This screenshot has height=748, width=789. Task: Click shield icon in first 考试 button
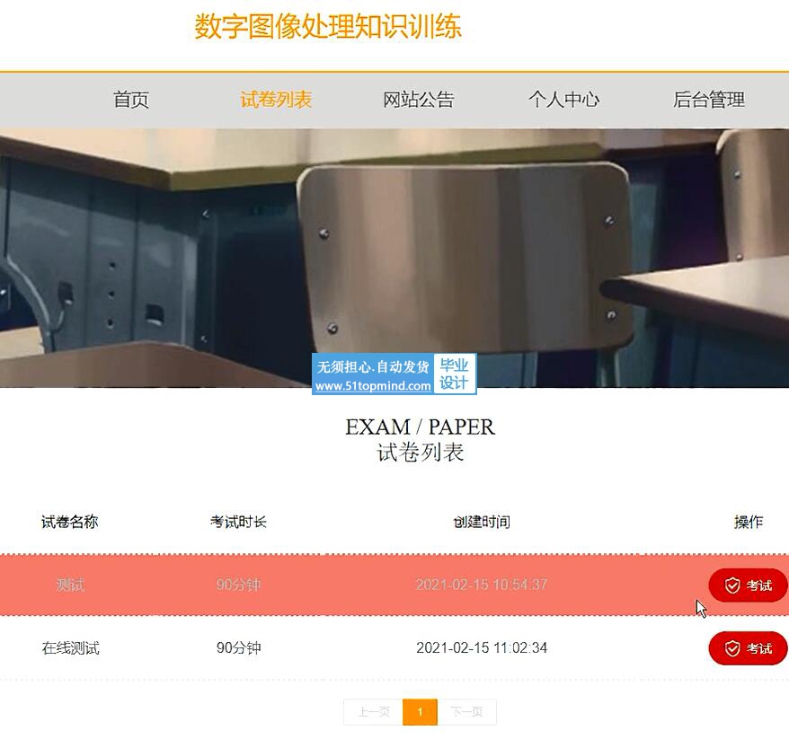coord(732,585)
